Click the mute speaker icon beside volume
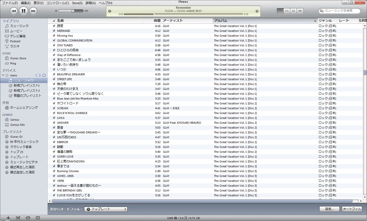The height and width of the screenshot is (221, 367). [56, 11]
